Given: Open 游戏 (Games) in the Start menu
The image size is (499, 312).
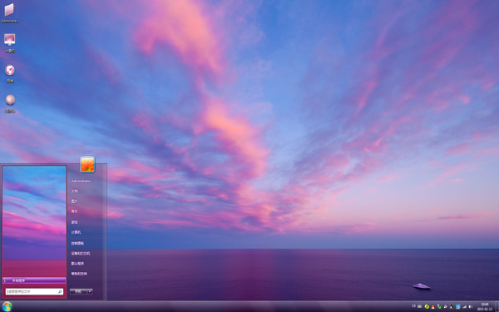Looking at the screenshot, I should [74, 222].
